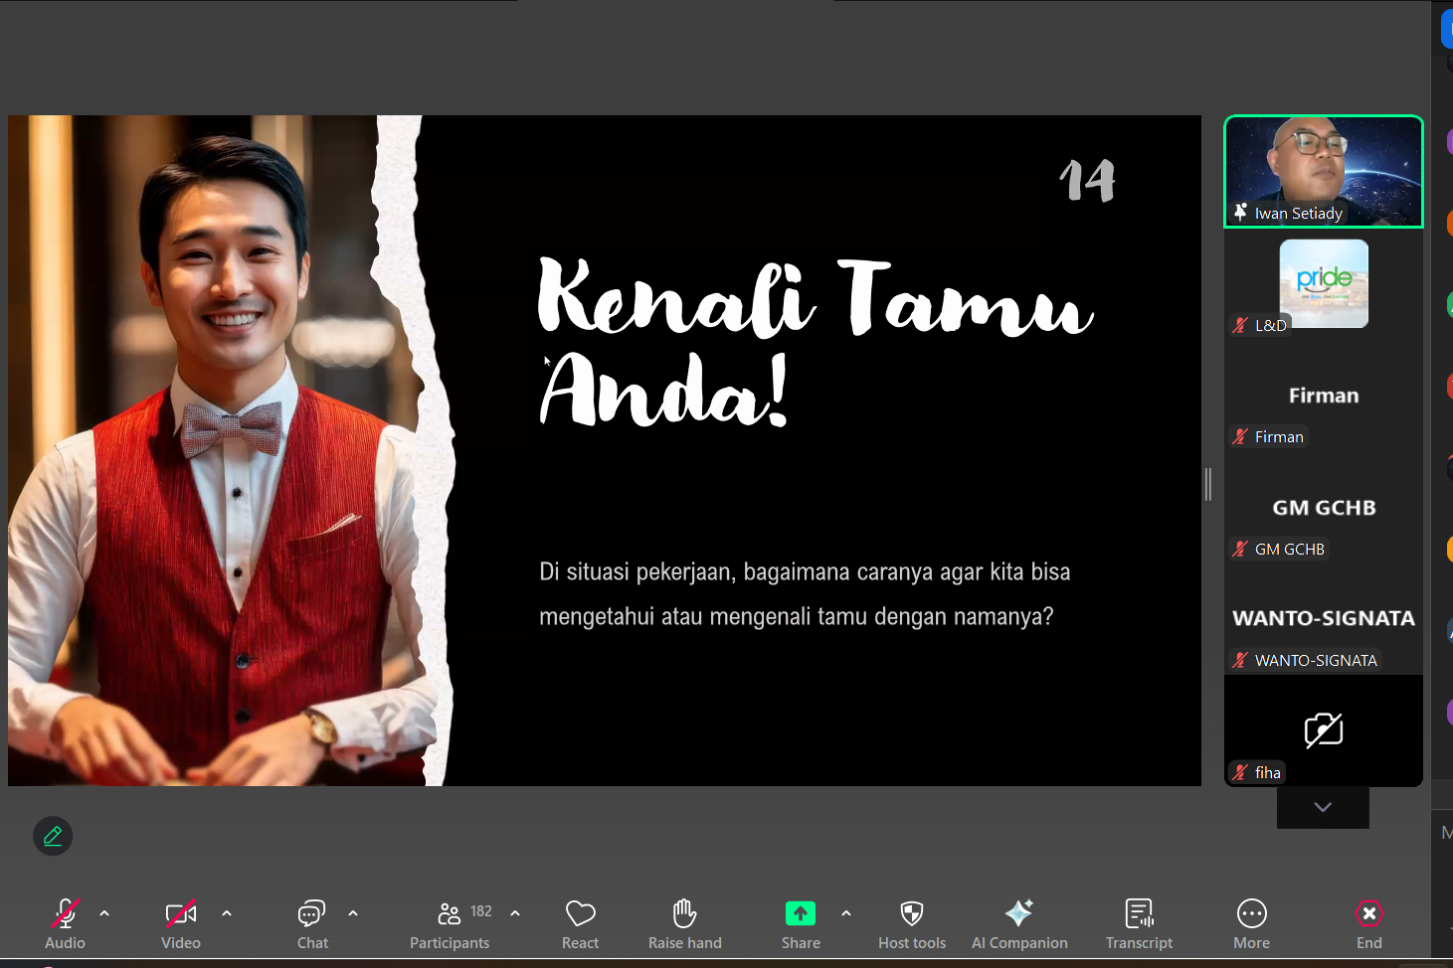Open Host tools shield menu

(912, 924)
